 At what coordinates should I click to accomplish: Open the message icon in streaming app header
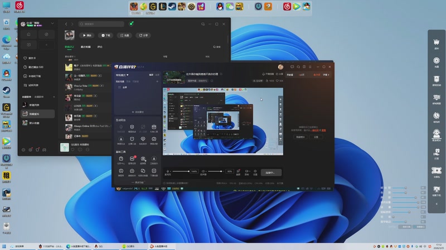292,67
